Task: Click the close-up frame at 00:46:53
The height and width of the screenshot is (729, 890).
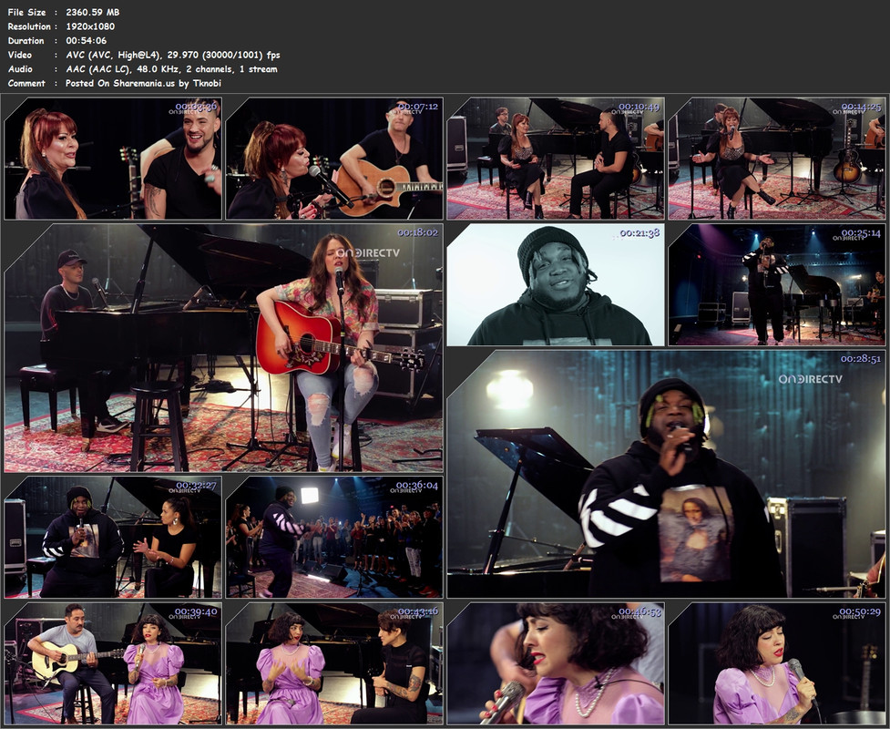Action: [x=556, y=663]
